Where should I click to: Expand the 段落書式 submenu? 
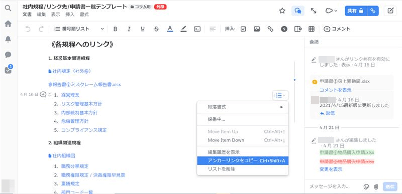click(243, 107)
